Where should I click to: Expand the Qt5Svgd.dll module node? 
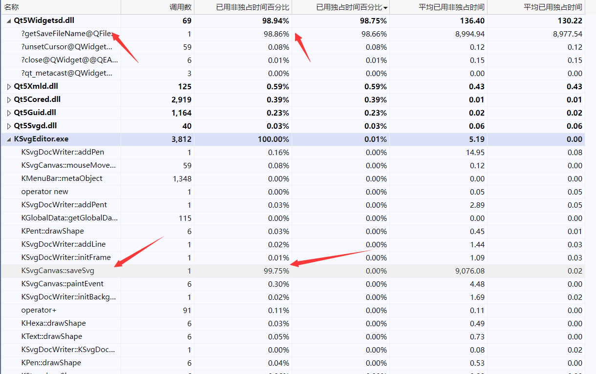click(9, 126)
